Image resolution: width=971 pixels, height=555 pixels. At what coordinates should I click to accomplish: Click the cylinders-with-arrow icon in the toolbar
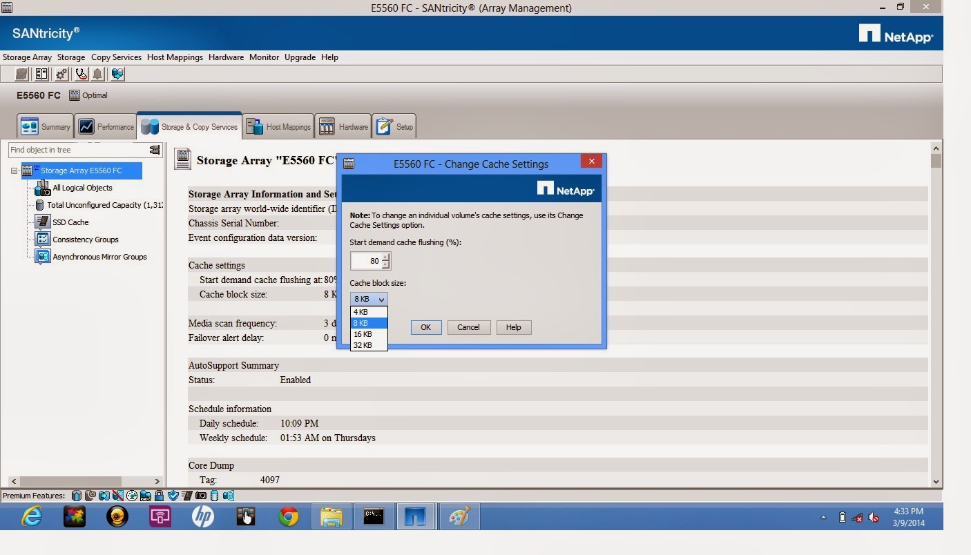117,74
